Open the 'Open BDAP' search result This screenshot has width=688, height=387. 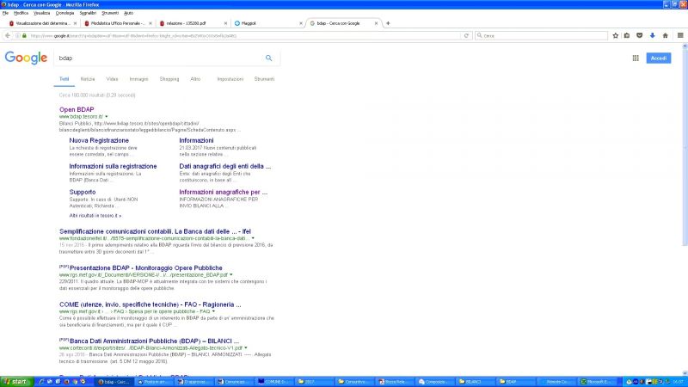tap(77, 109)
